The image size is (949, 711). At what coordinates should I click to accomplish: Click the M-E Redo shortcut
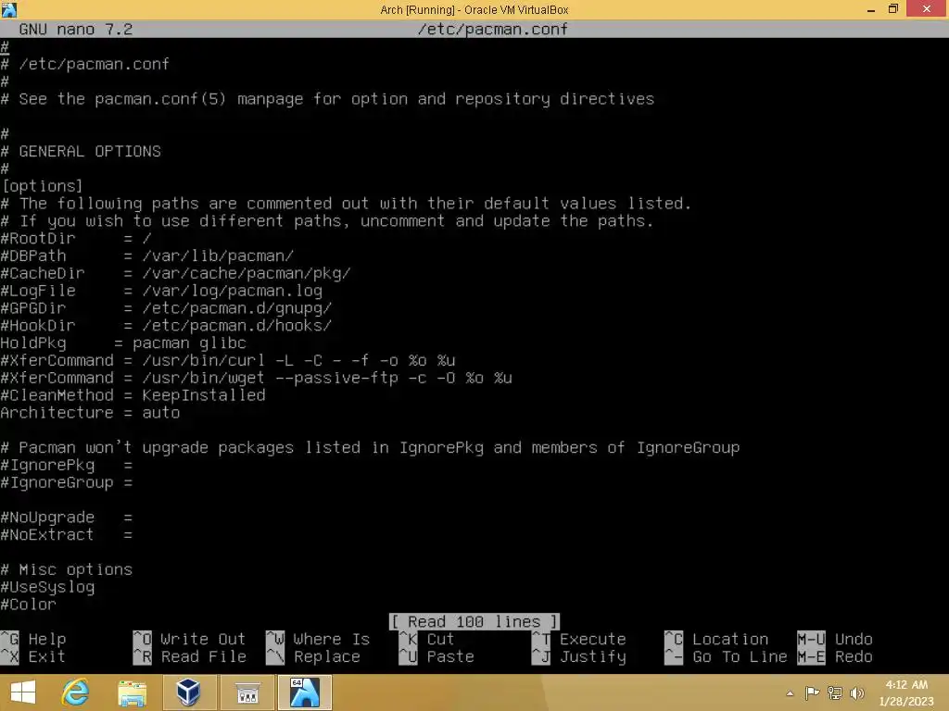click(835, 656)
